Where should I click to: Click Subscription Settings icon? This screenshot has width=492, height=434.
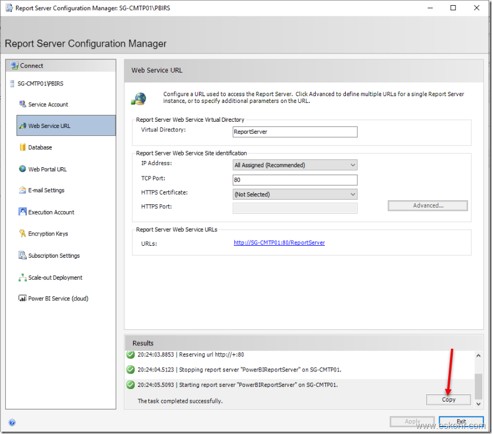pyautogui.click(x=23, y=255)
